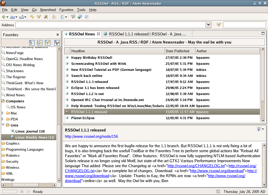Image resolution: width=268 pixels, height=195 pixels.
Task: Switch to the RSSOwl 1.1.1 released tab
Action: (x=147, y=34)
